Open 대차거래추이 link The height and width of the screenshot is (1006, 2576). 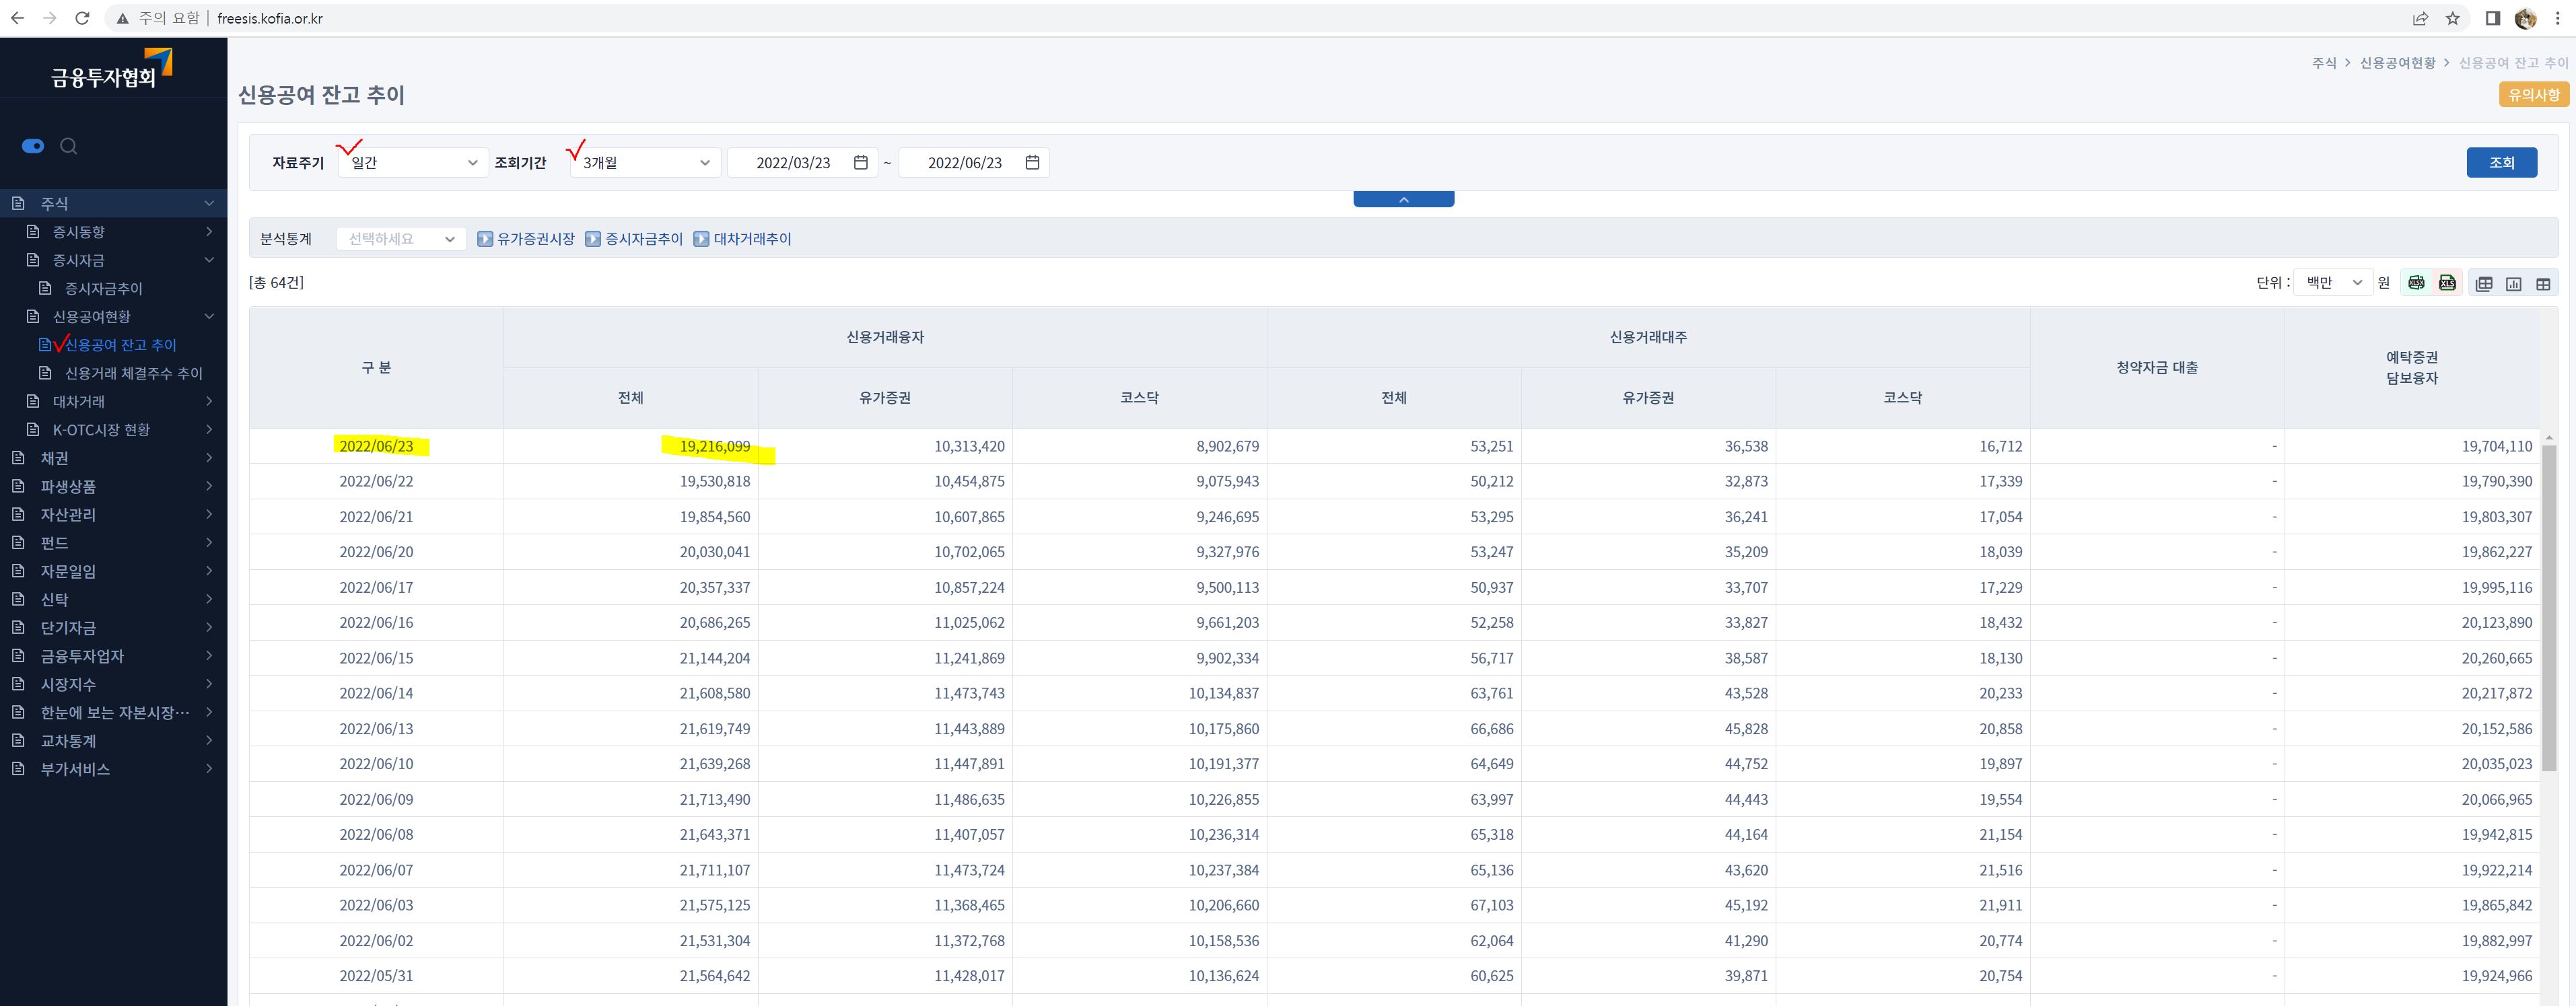[751, 239]
